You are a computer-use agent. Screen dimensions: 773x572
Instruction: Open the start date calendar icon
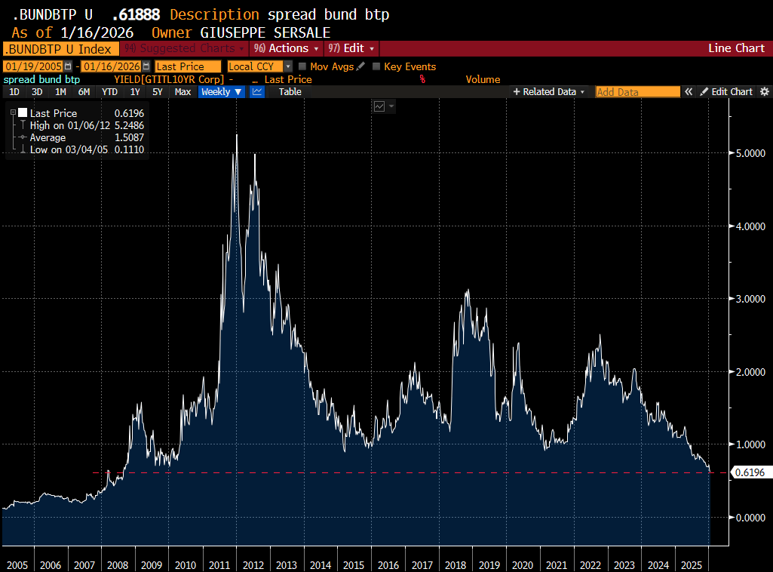[x=68, y=66]
